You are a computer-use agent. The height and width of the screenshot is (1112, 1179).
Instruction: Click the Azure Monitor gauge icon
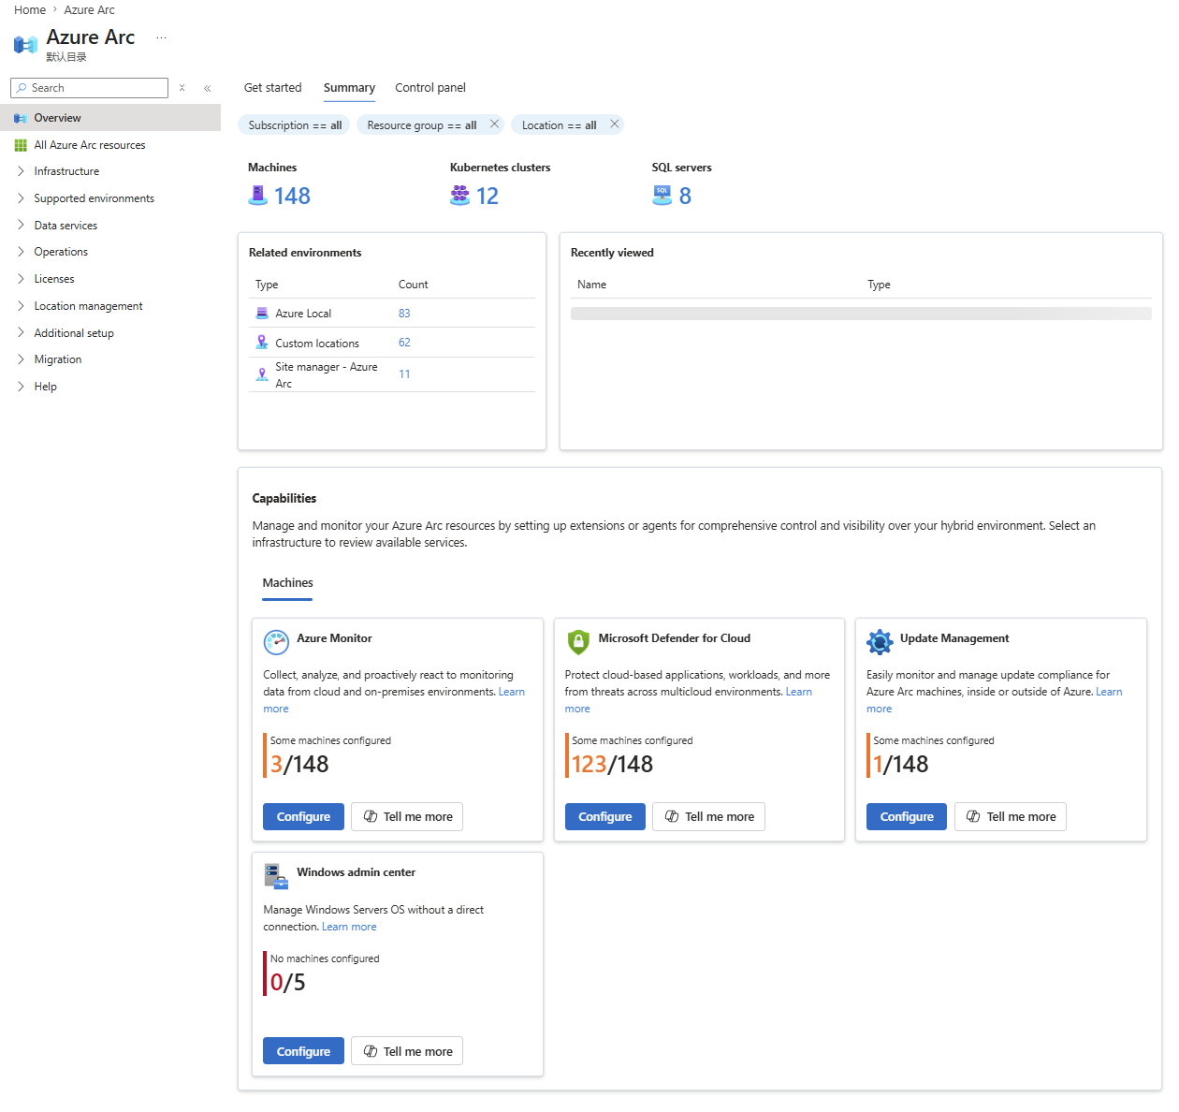pyautogui.click(x=276, y=642)
